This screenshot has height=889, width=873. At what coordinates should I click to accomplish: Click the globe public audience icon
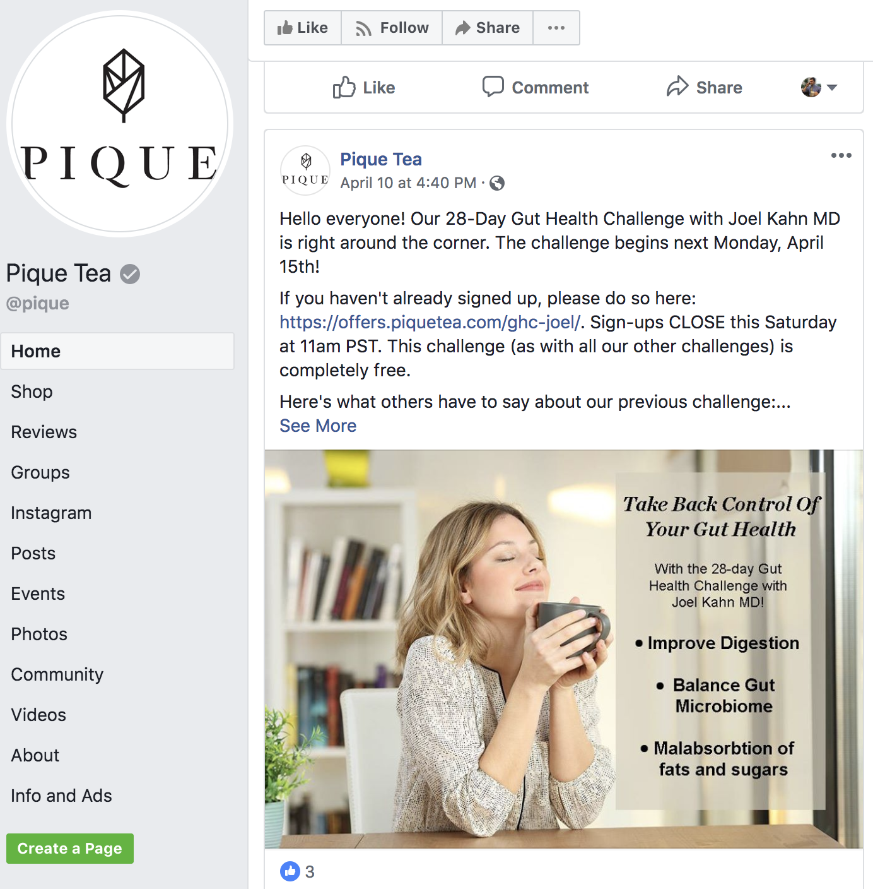coord(497,183)
